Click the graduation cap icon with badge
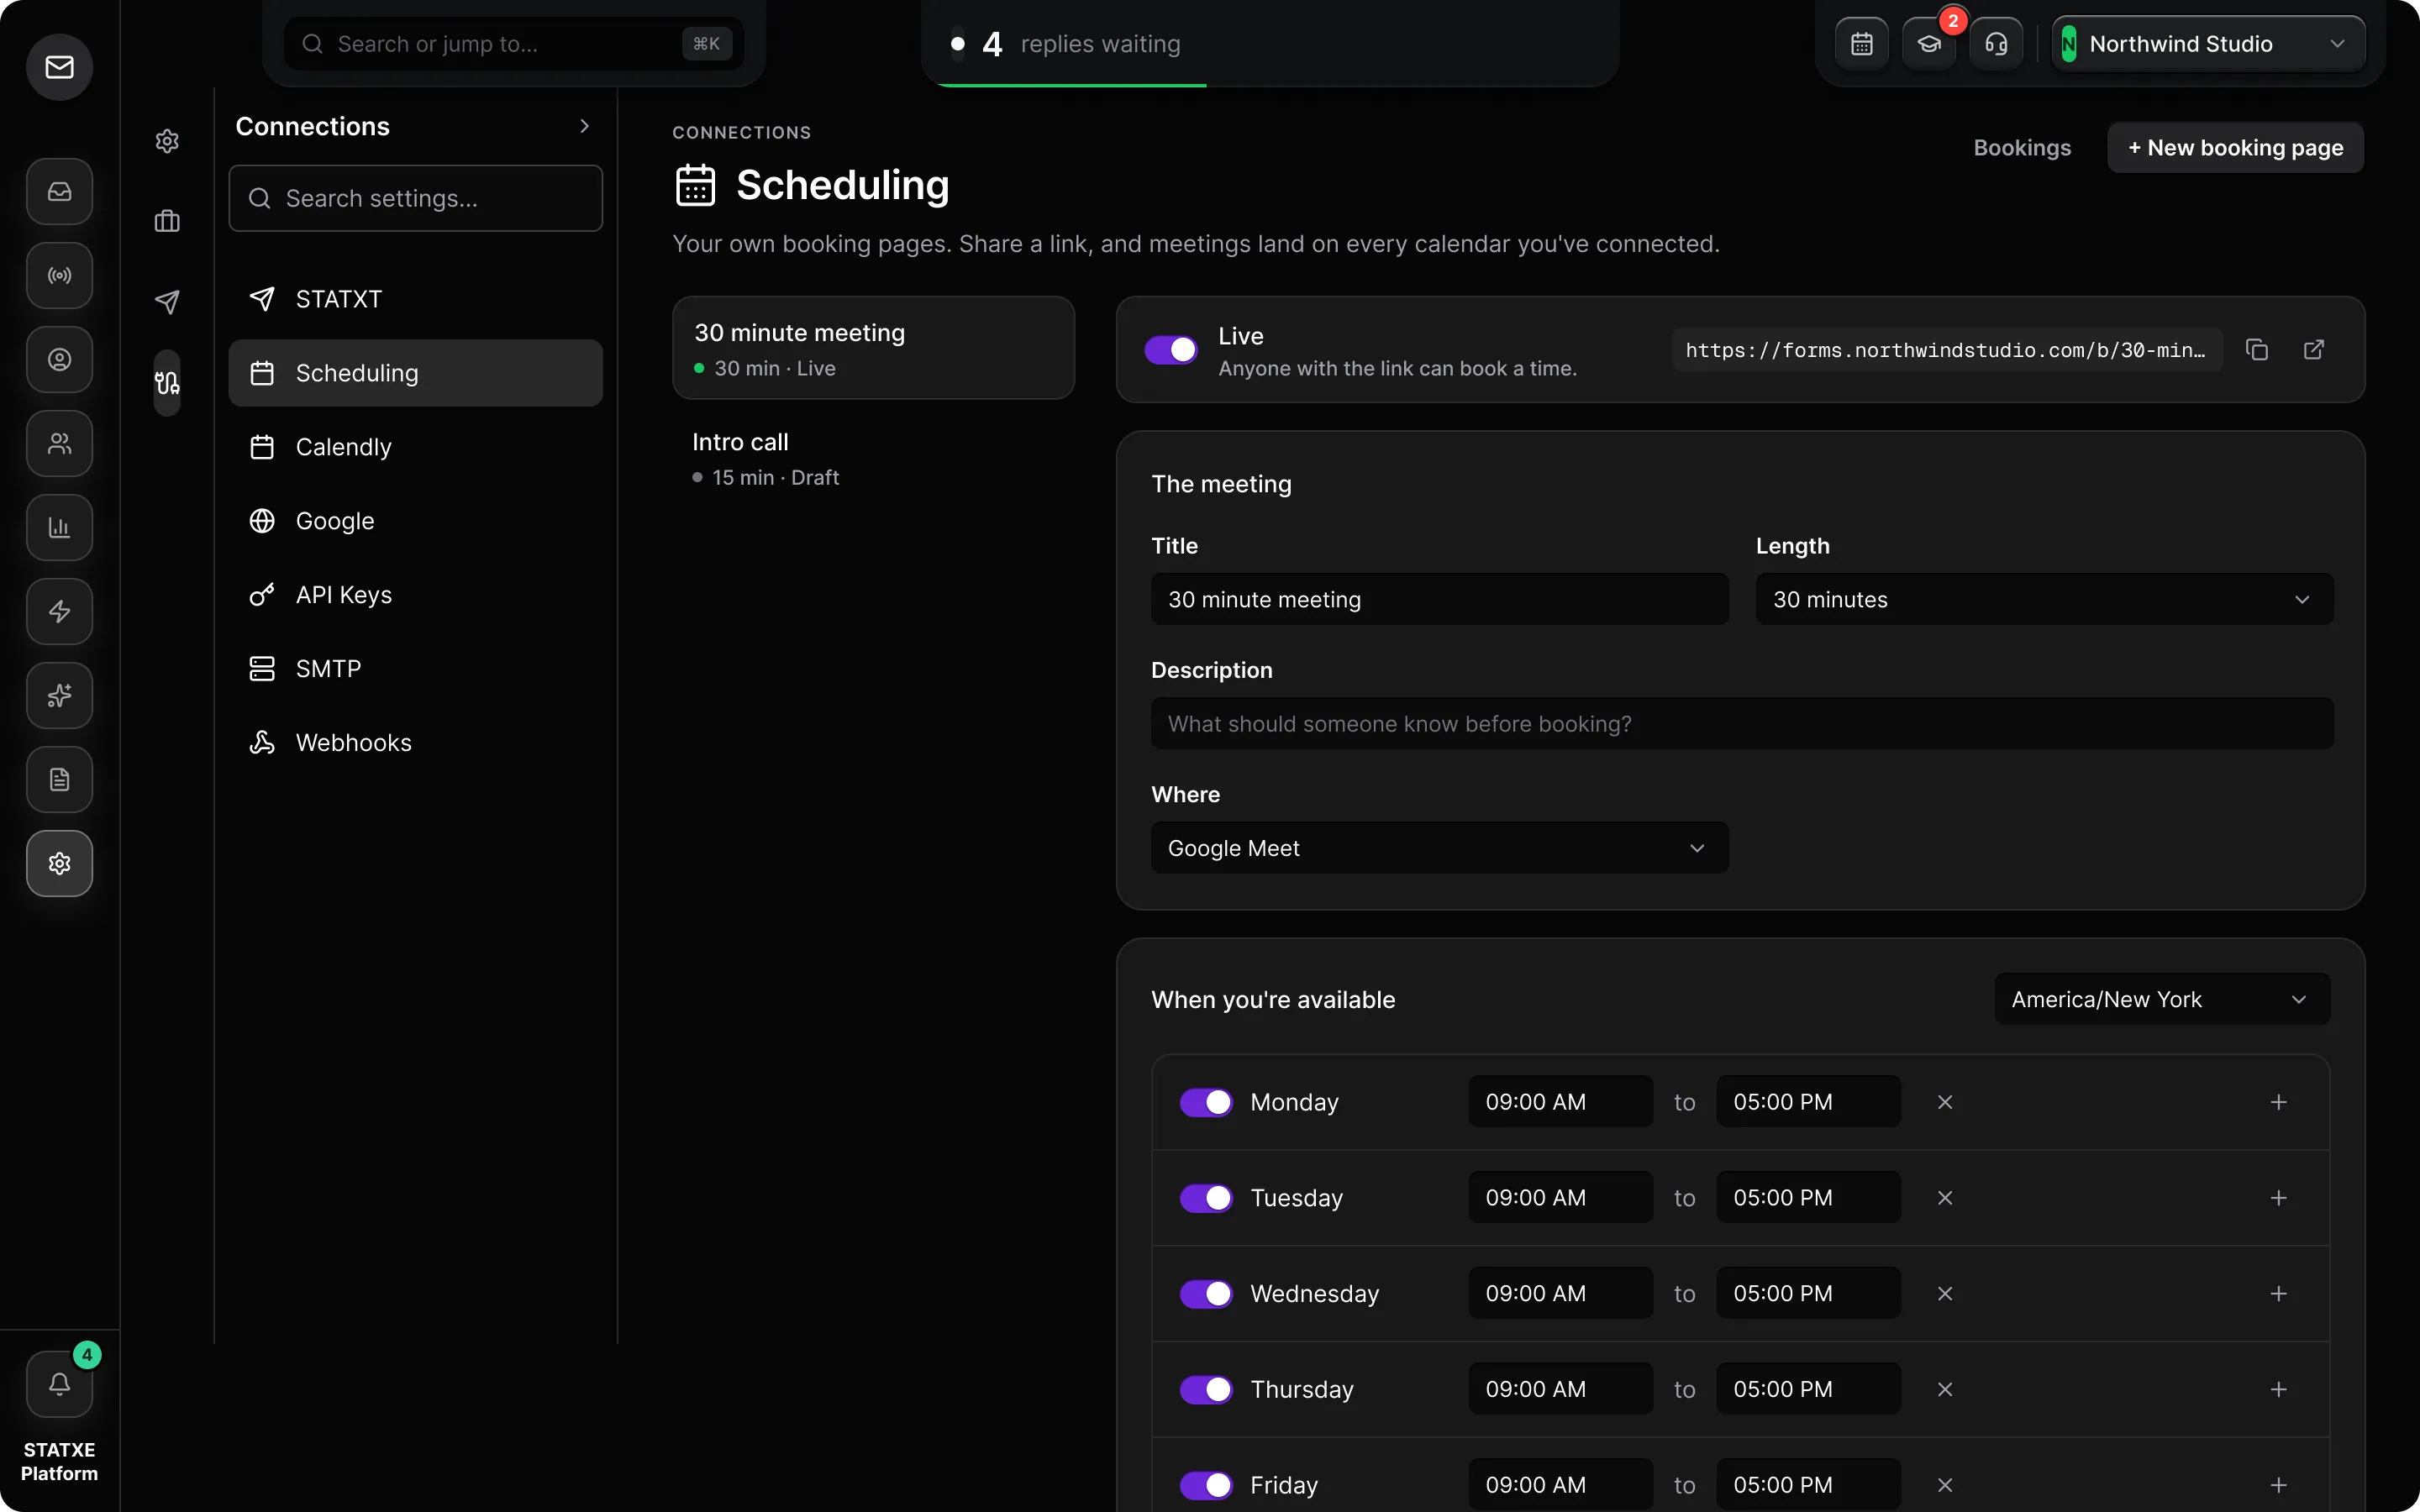Image resolution: width=2420 pixels, height=1512 pixels. click(1928, 44)
